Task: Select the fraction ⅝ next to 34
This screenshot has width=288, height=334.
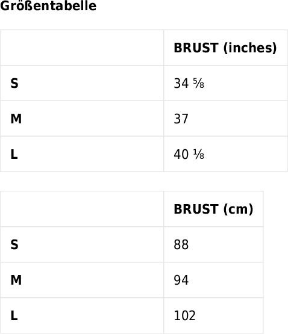Action: tap(199, 83)
